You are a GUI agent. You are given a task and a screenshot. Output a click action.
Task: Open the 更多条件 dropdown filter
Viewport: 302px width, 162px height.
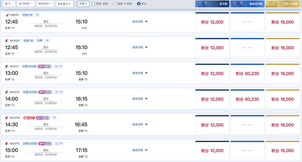pyautogui.click(x=64, y=4)
